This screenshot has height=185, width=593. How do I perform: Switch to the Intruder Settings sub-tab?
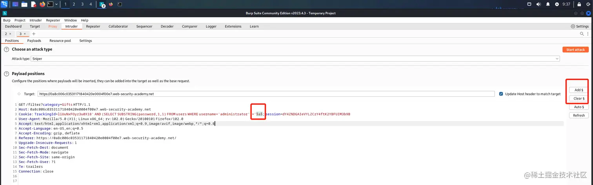(x=85, y=41)
